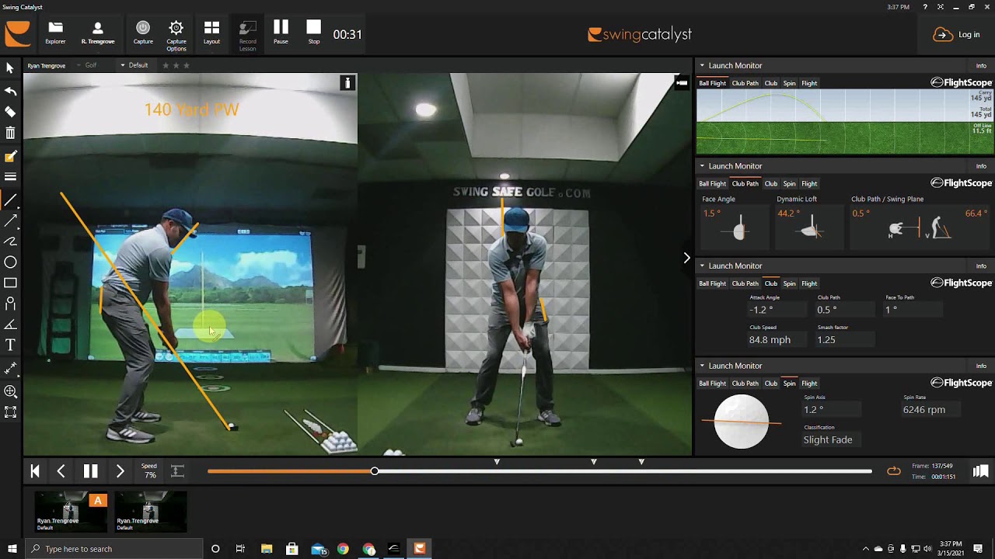Click the undo arrow in left toolbar
995x559 pixels.
(10, 92)
